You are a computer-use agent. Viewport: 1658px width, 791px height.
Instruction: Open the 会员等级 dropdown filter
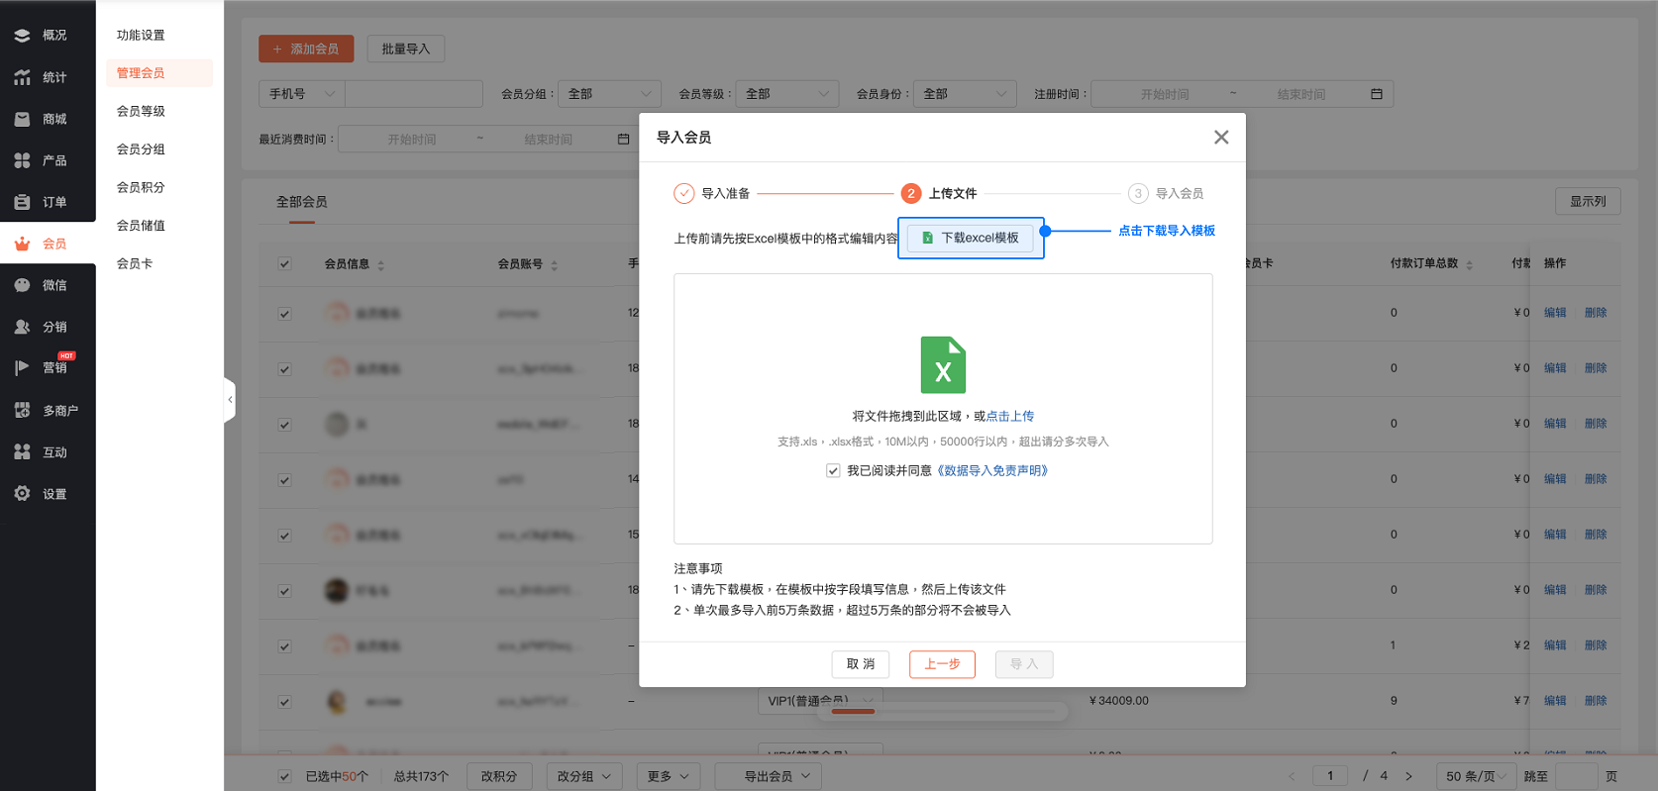(787, 94)
